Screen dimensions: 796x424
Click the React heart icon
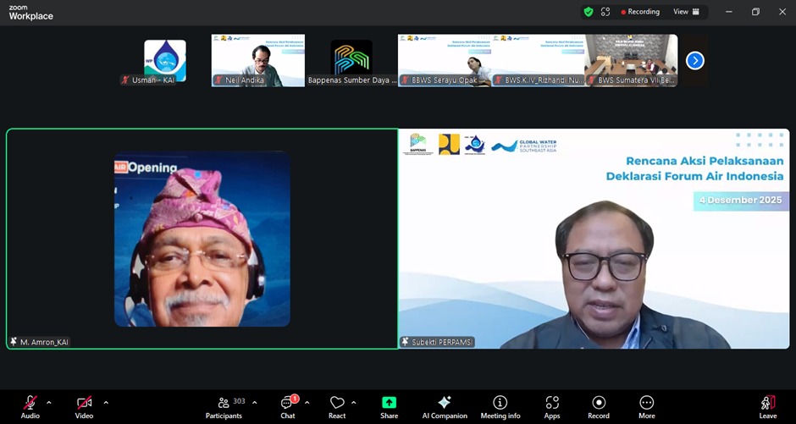coord(337,406)
